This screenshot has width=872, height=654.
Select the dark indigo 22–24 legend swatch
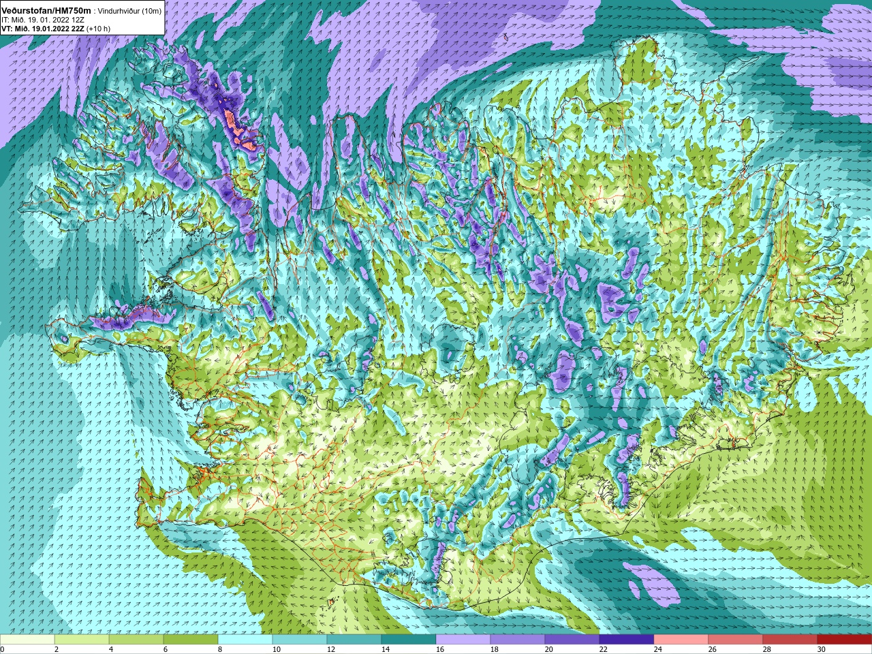(627, 640)
